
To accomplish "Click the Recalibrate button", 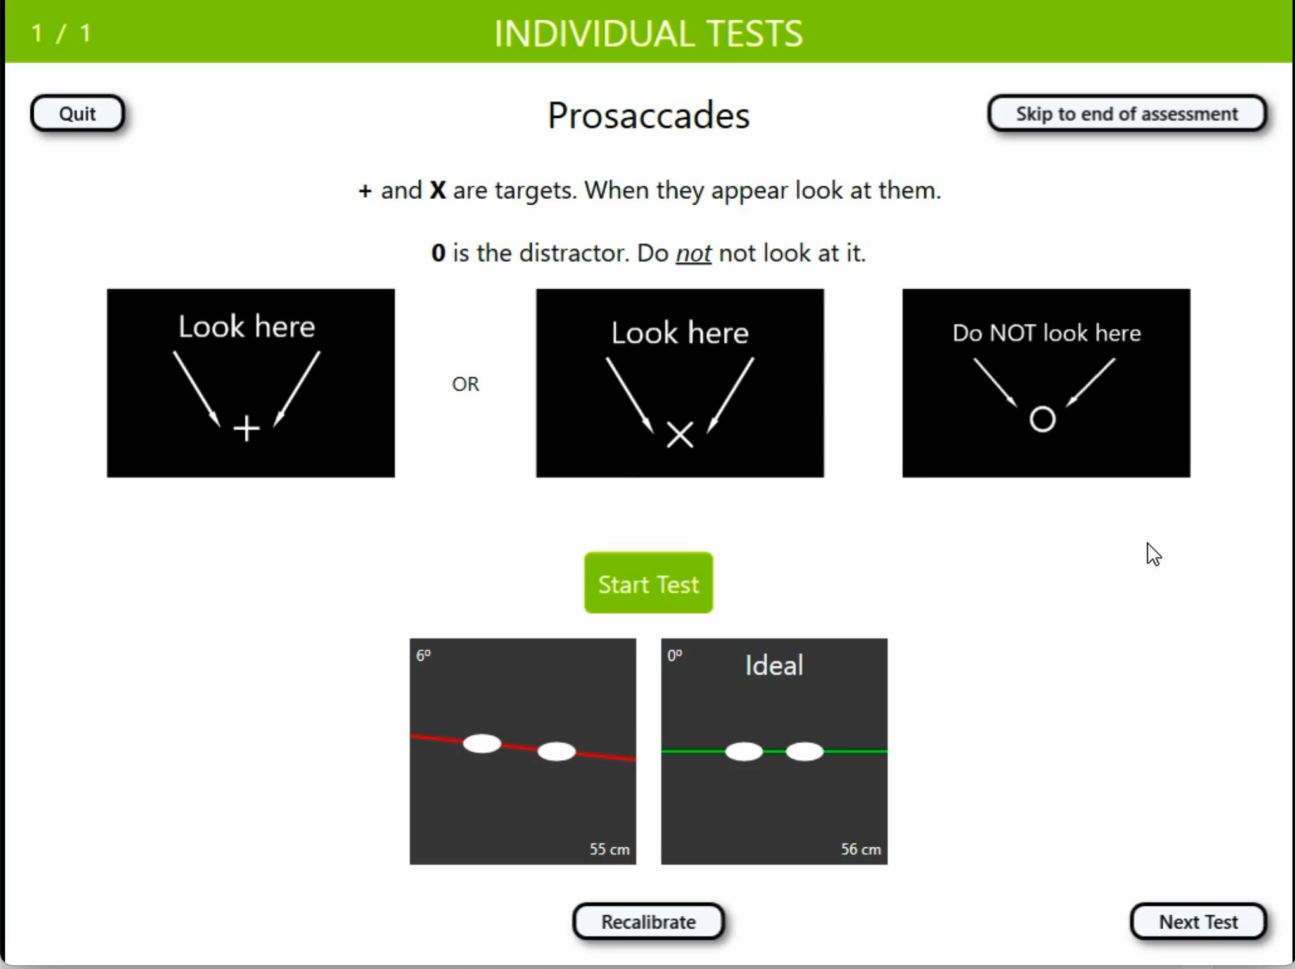I will [x=647, y=921].
